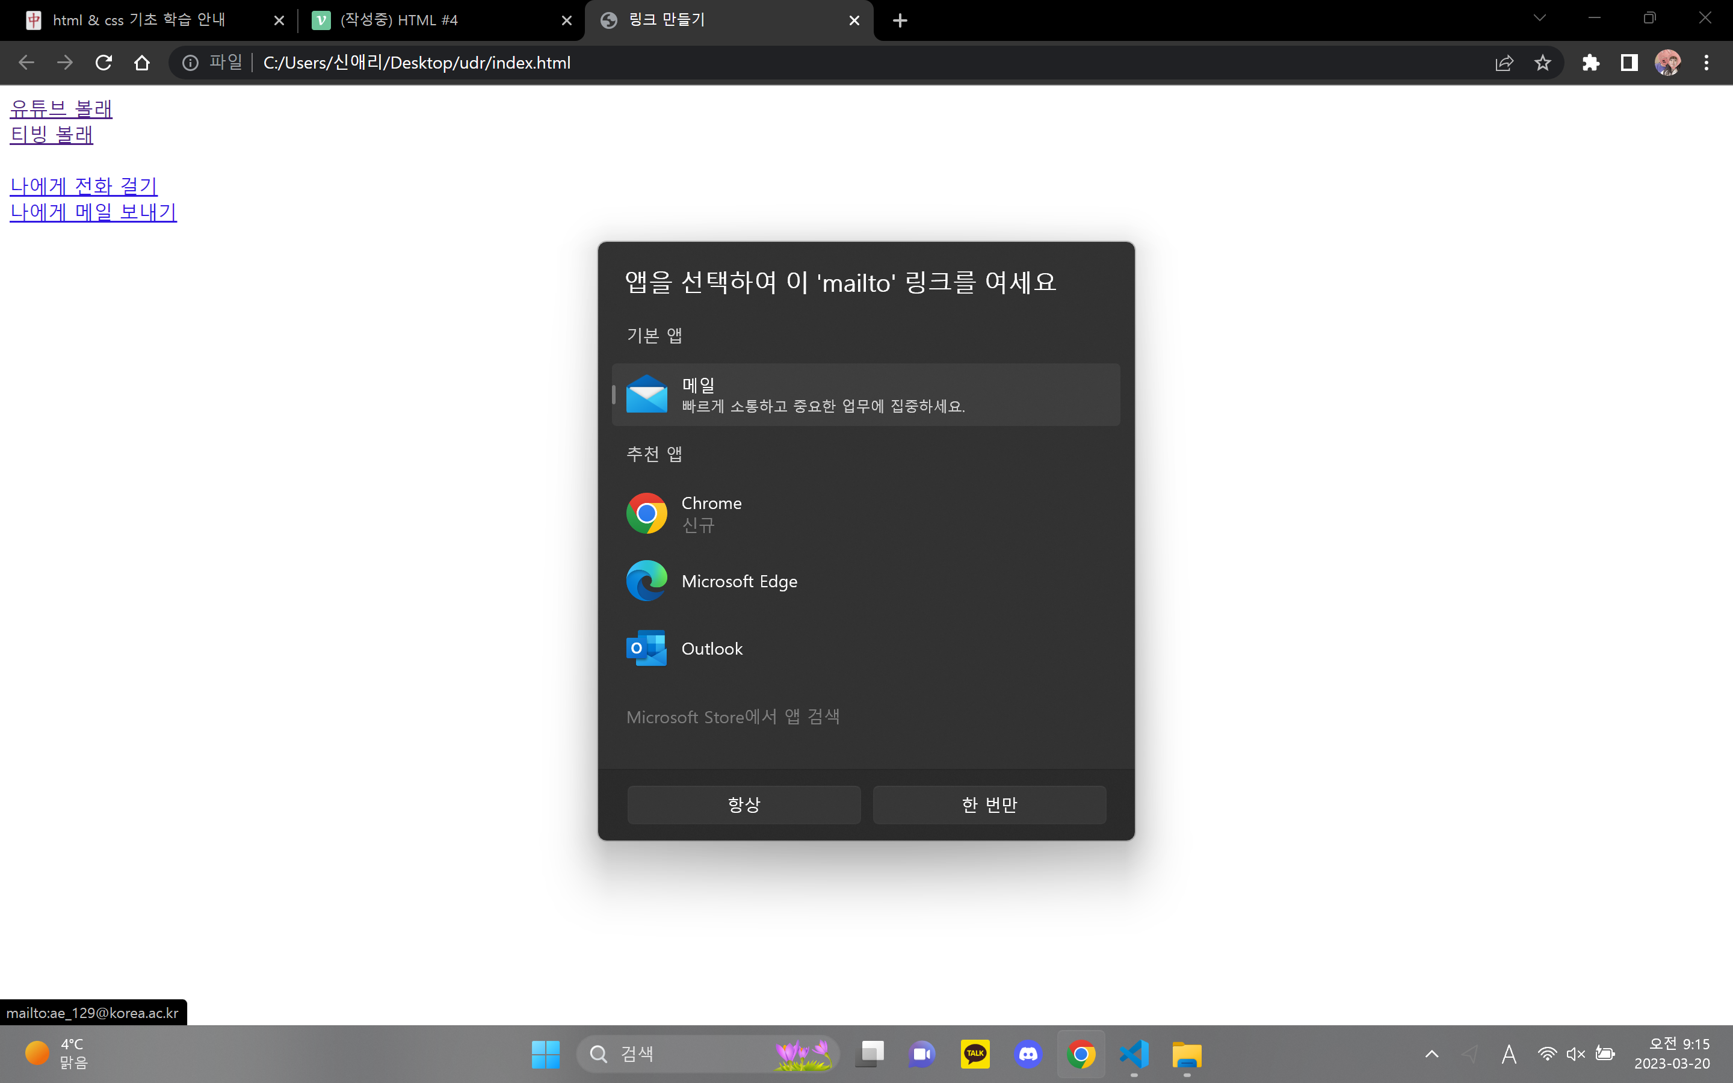Show hidden system tray icons
1733x1083 pixels.
1432,1054
